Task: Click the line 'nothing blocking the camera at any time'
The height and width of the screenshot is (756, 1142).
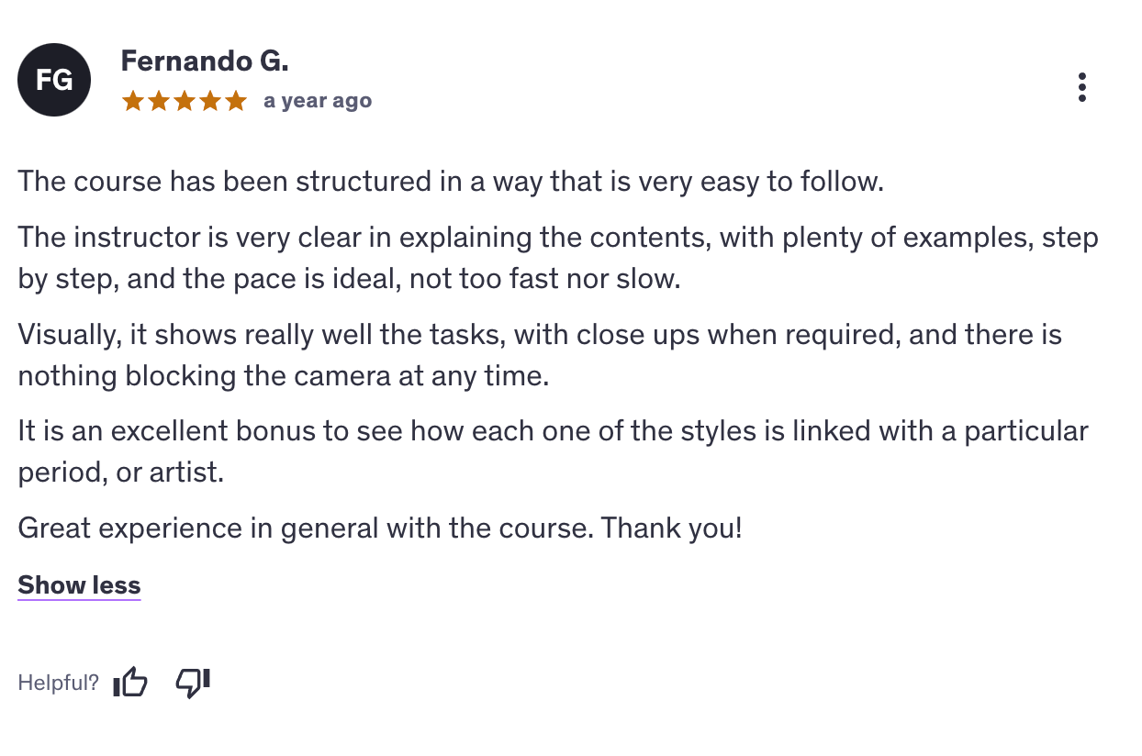Action: [283, 374]
